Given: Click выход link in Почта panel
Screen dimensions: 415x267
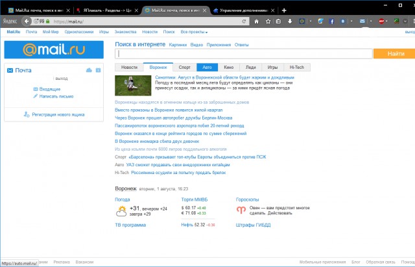Looking at the screenshot, I should point(62,79).
